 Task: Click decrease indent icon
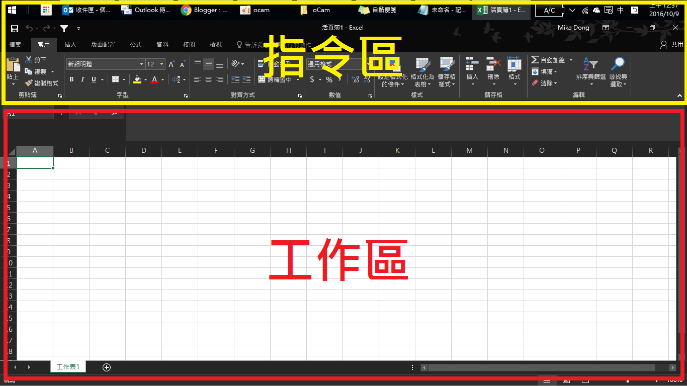tap(235, 79)
